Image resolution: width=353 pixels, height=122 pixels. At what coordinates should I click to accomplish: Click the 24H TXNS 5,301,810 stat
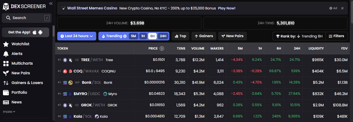click(276, 23)
